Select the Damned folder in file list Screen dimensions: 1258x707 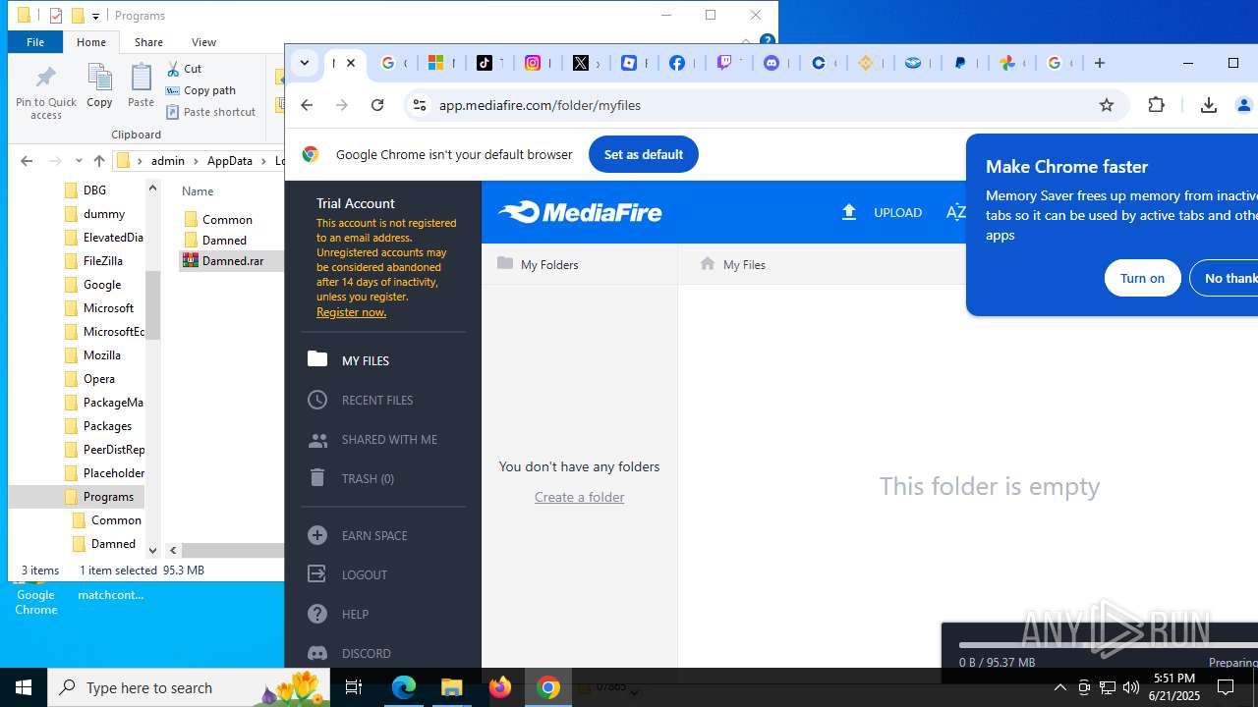224,240
